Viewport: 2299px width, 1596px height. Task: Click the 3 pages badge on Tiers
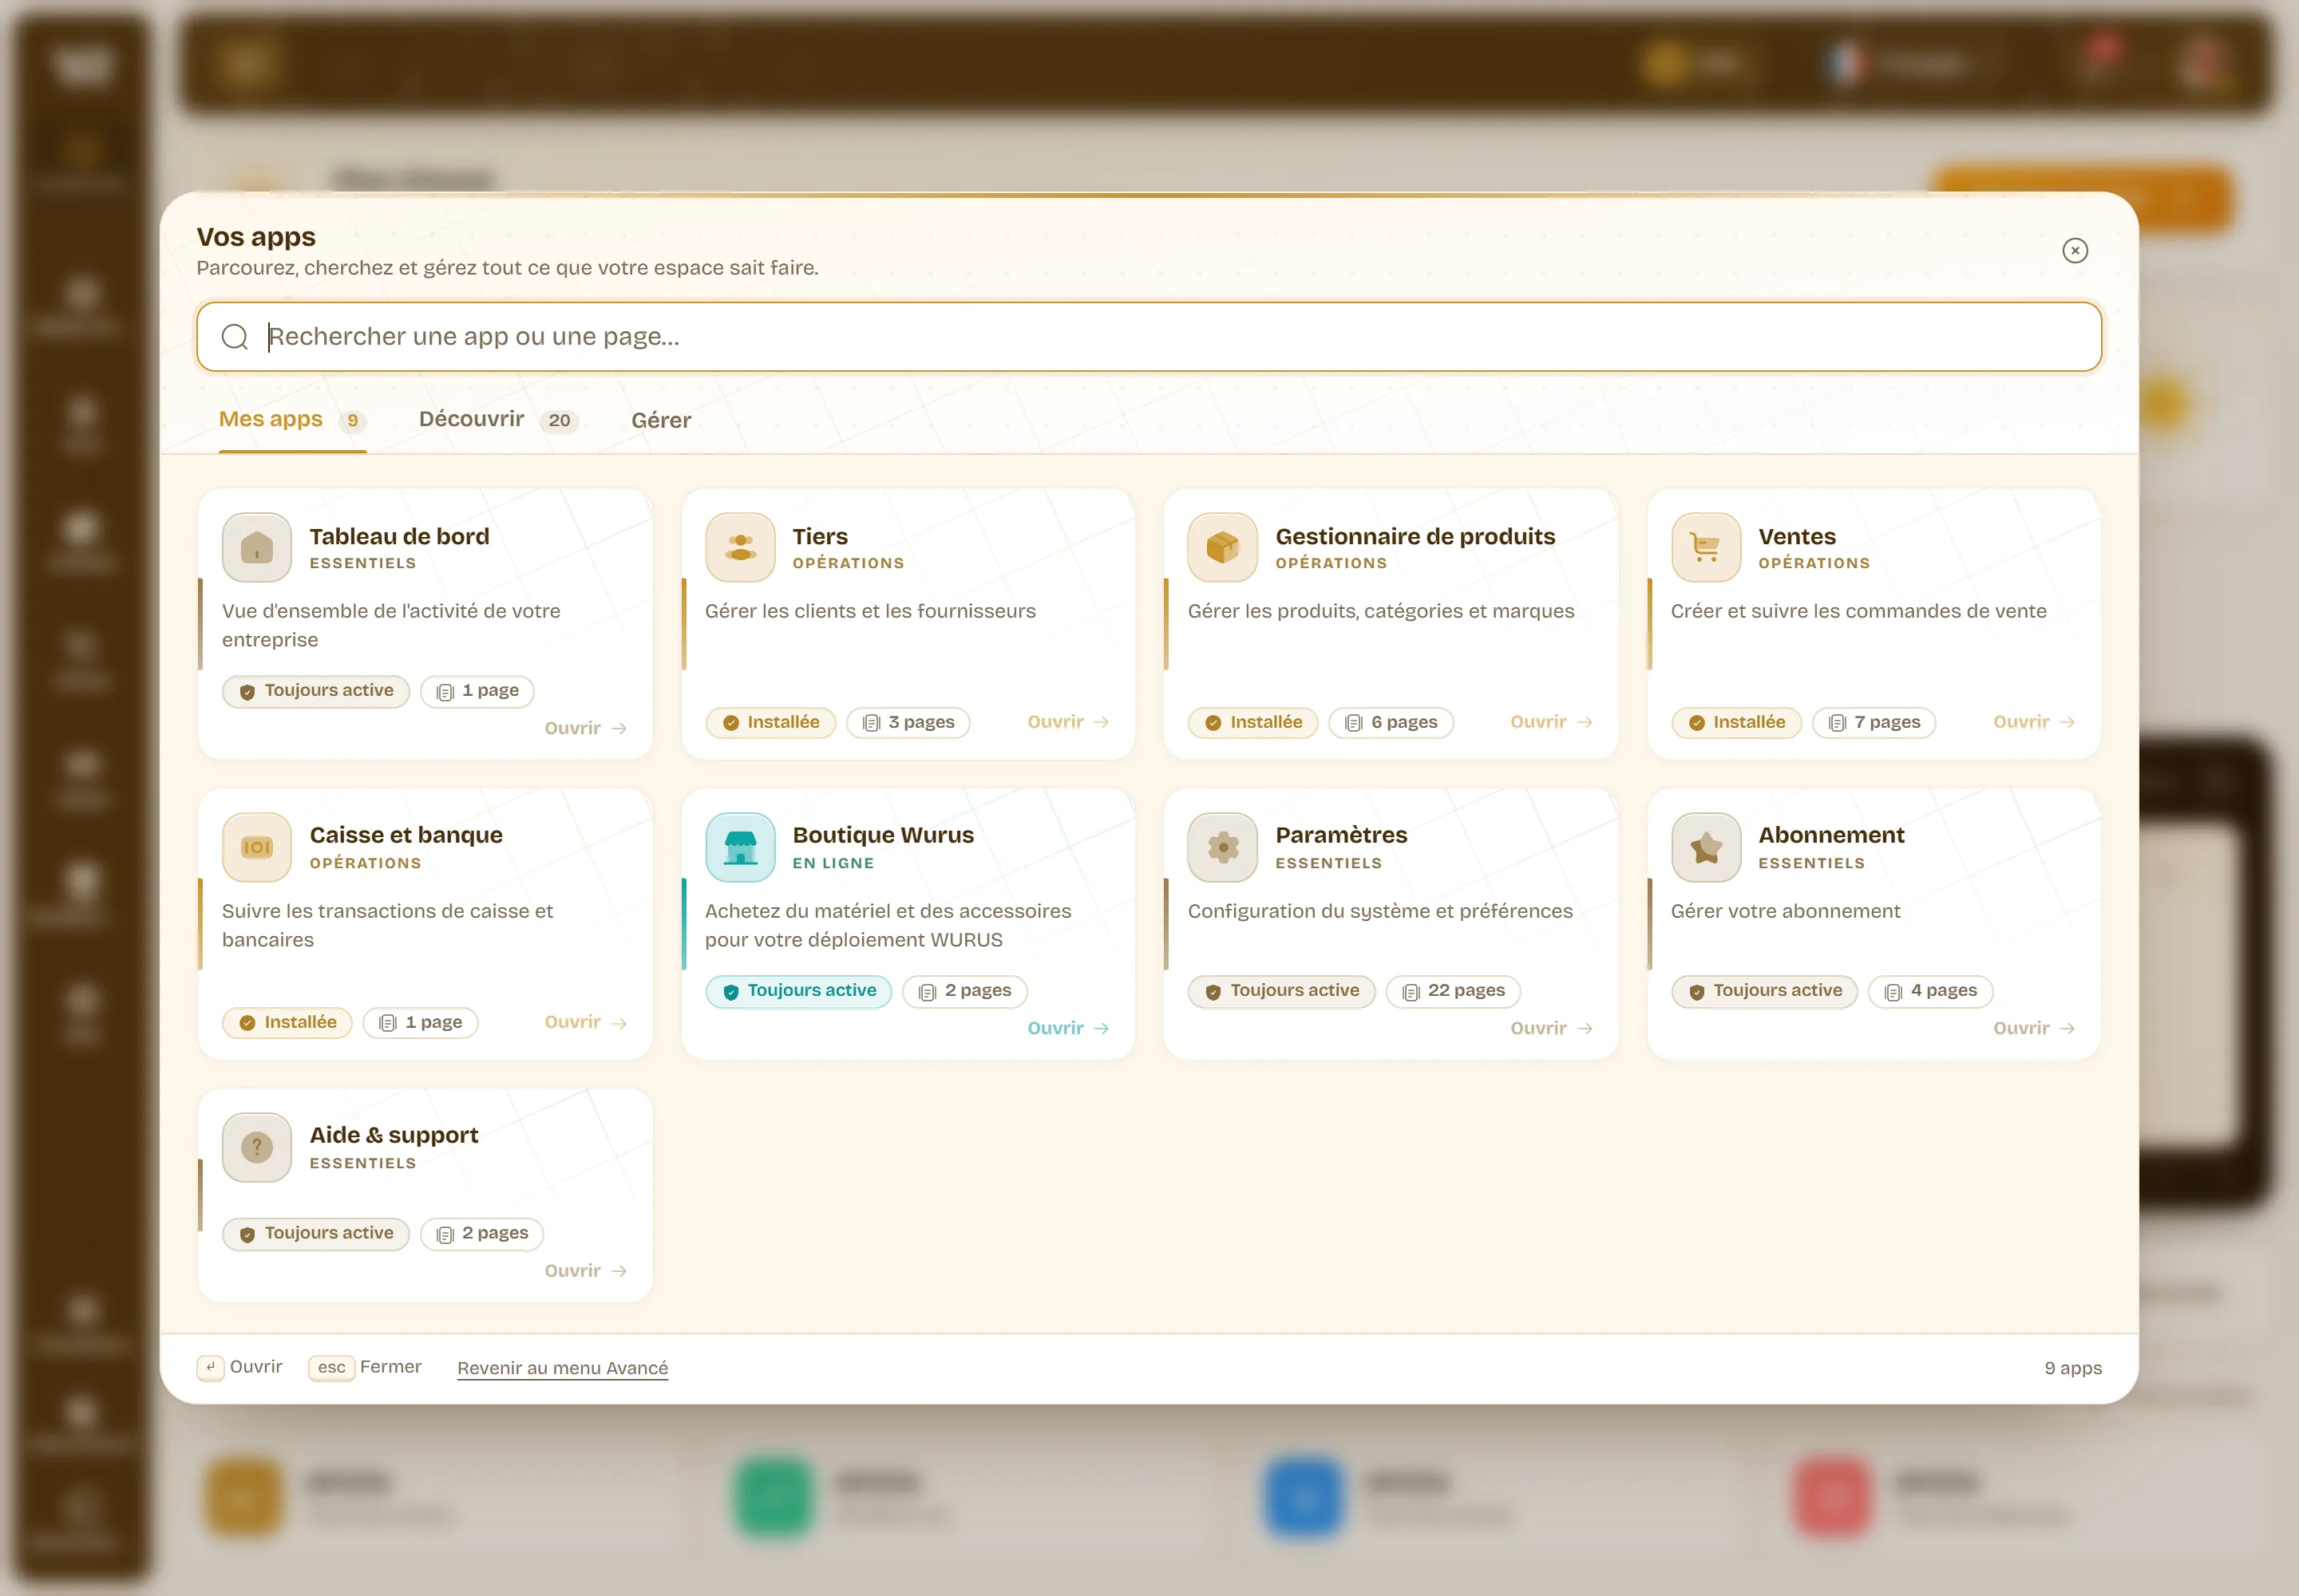click(908, 722)
